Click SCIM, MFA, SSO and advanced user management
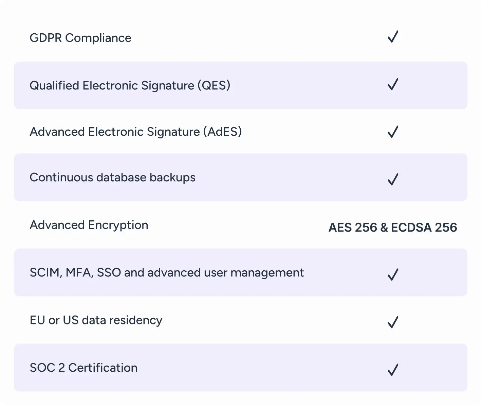The image size is (481, 405). 167,273
